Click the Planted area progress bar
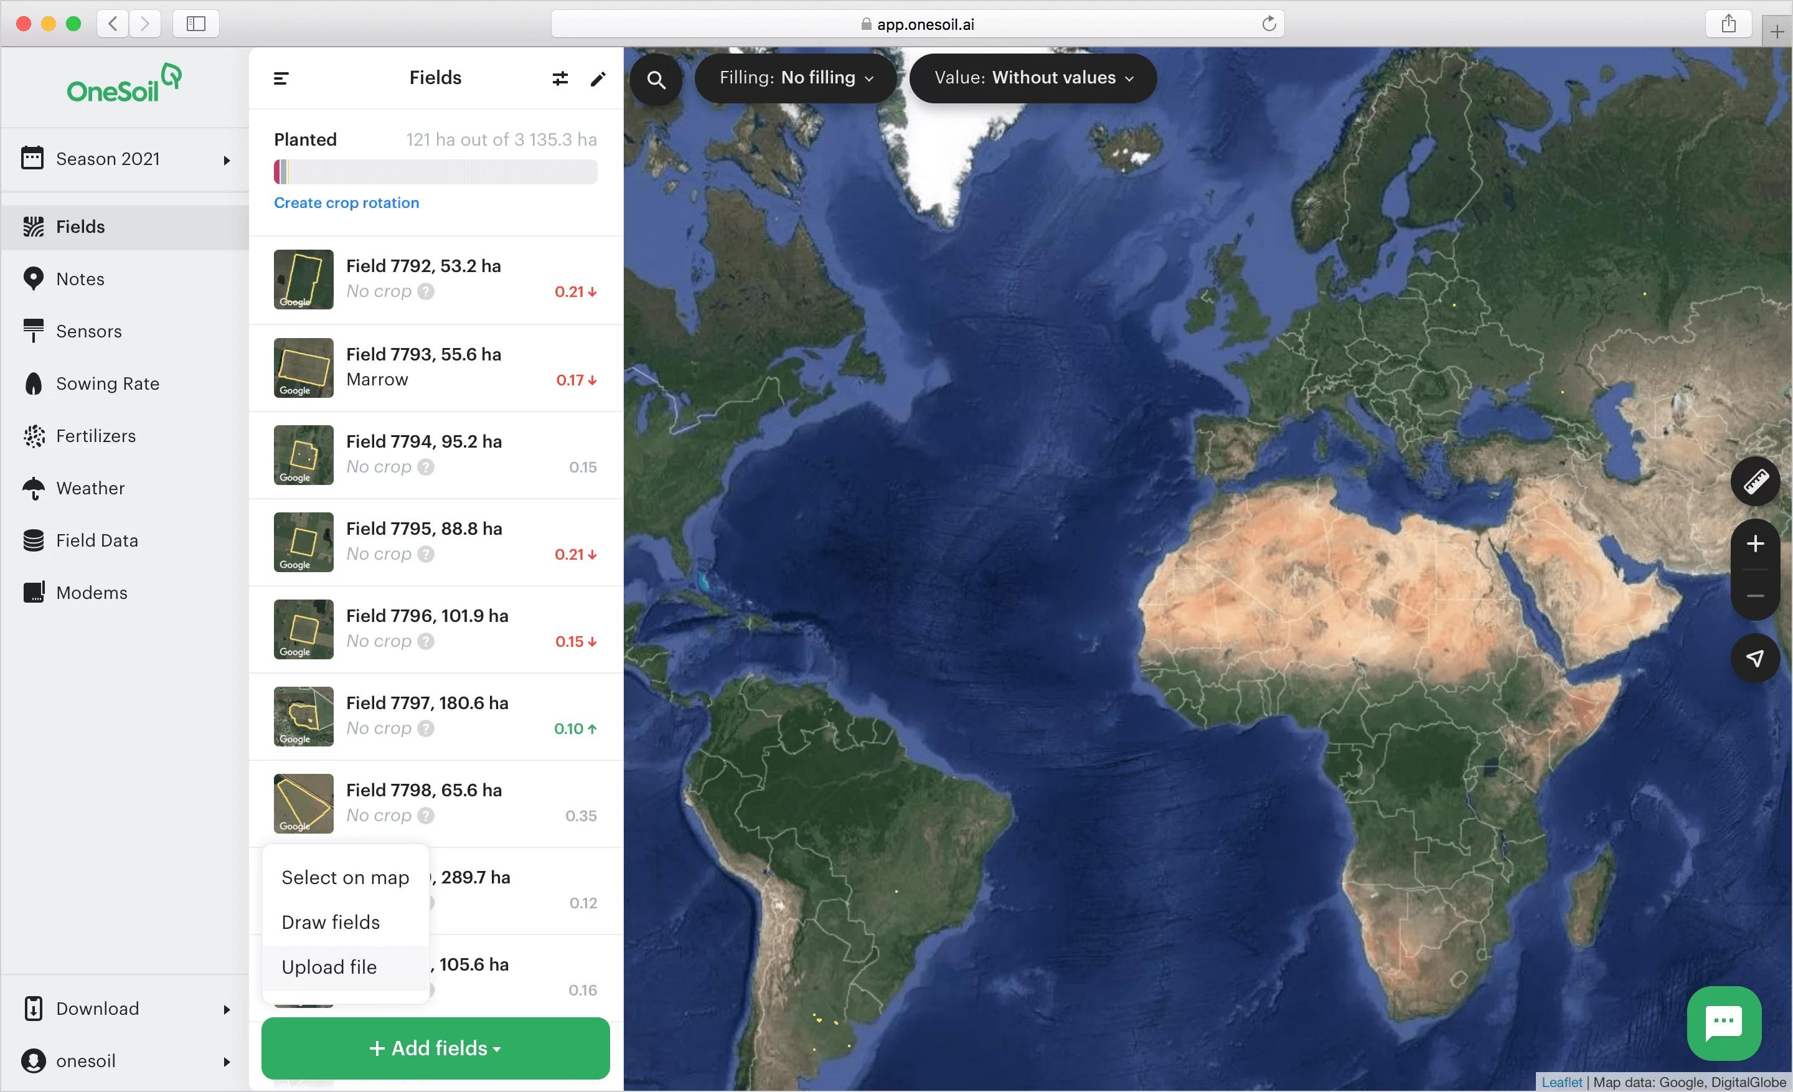 point(435,172)
